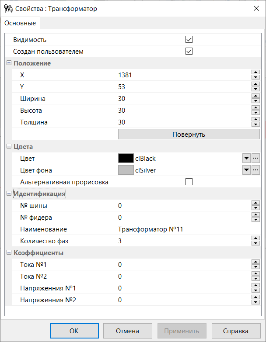This screenshot has width=266, height=342.
Task: Open the ellipsis color picker for Цвет
Action: pos(256,158)
